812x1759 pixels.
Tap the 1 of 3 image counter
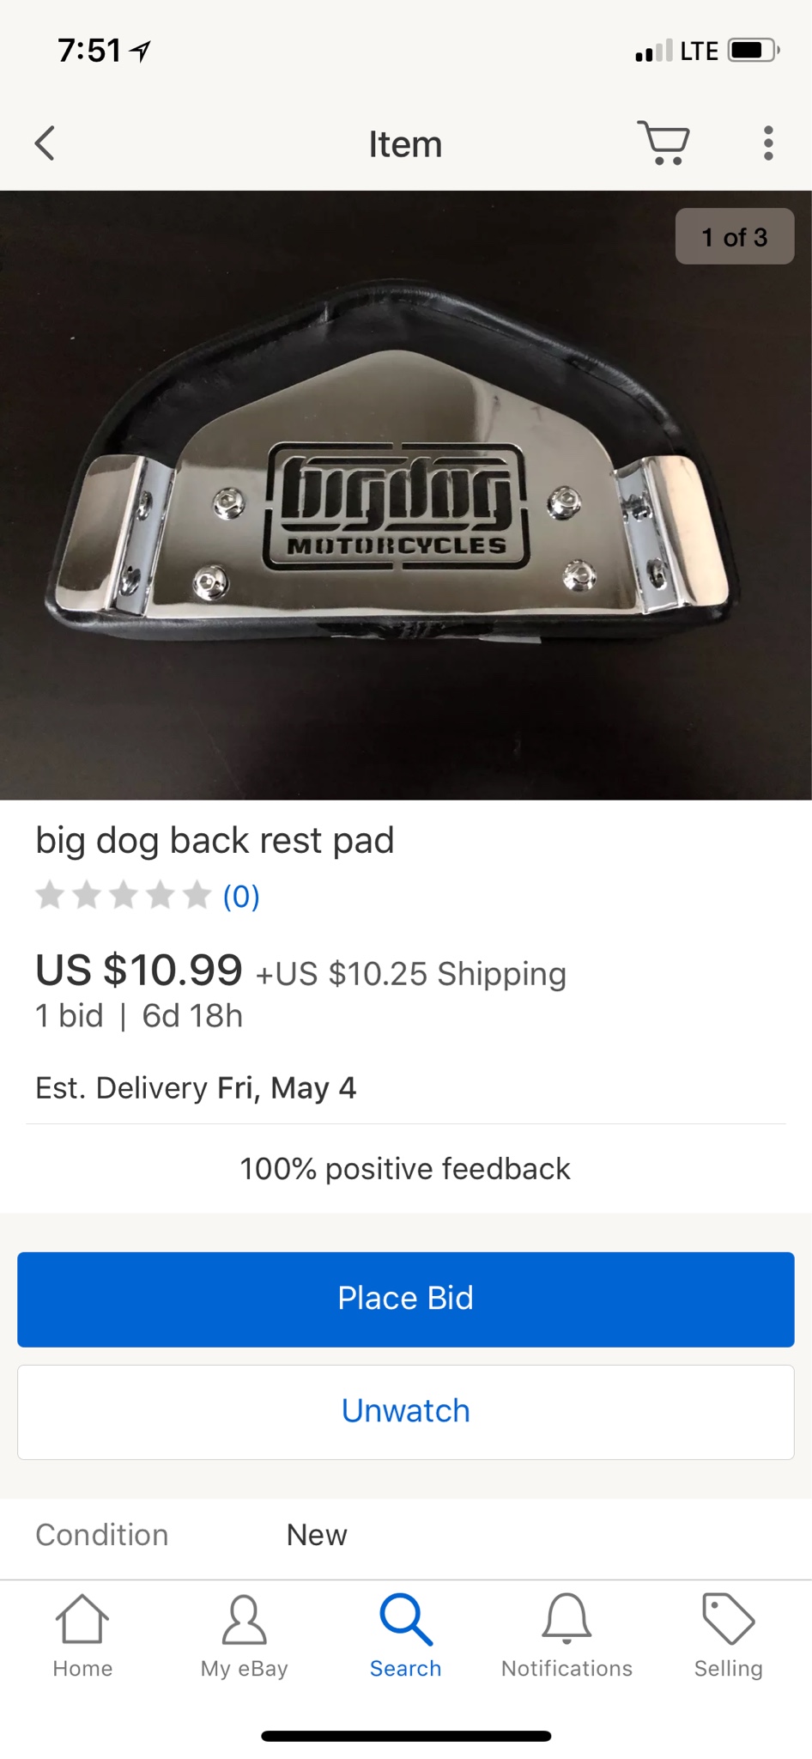[x=734, y=236]
